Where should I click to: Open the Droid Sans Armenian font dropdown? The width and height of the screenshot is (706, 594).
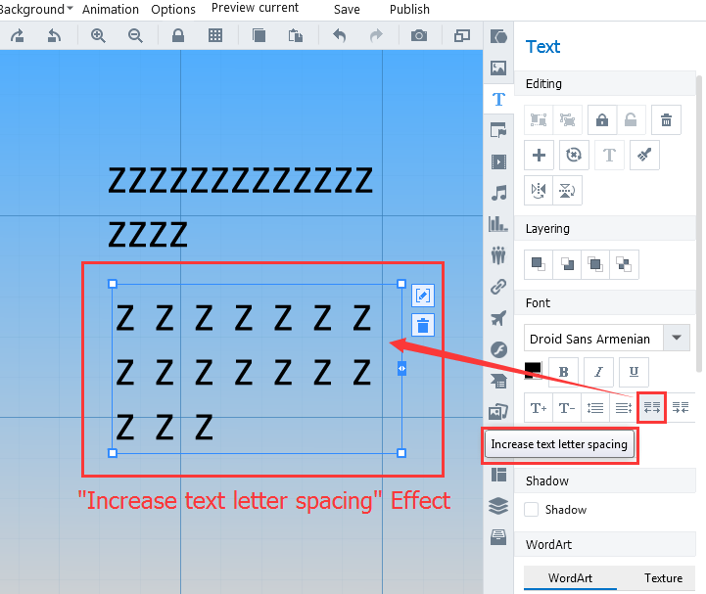click(x=676, y=339)
